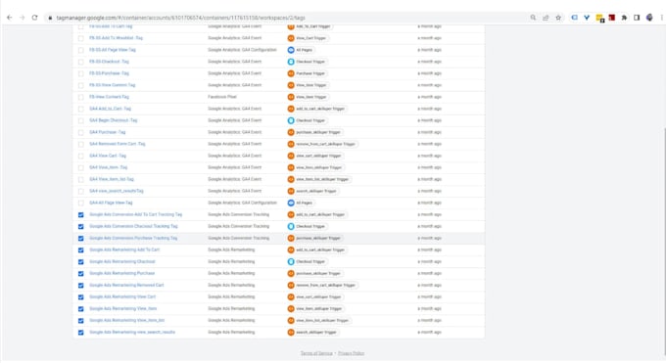Open the GA4 Add_to_Cart Tag link

click(110, 109)
